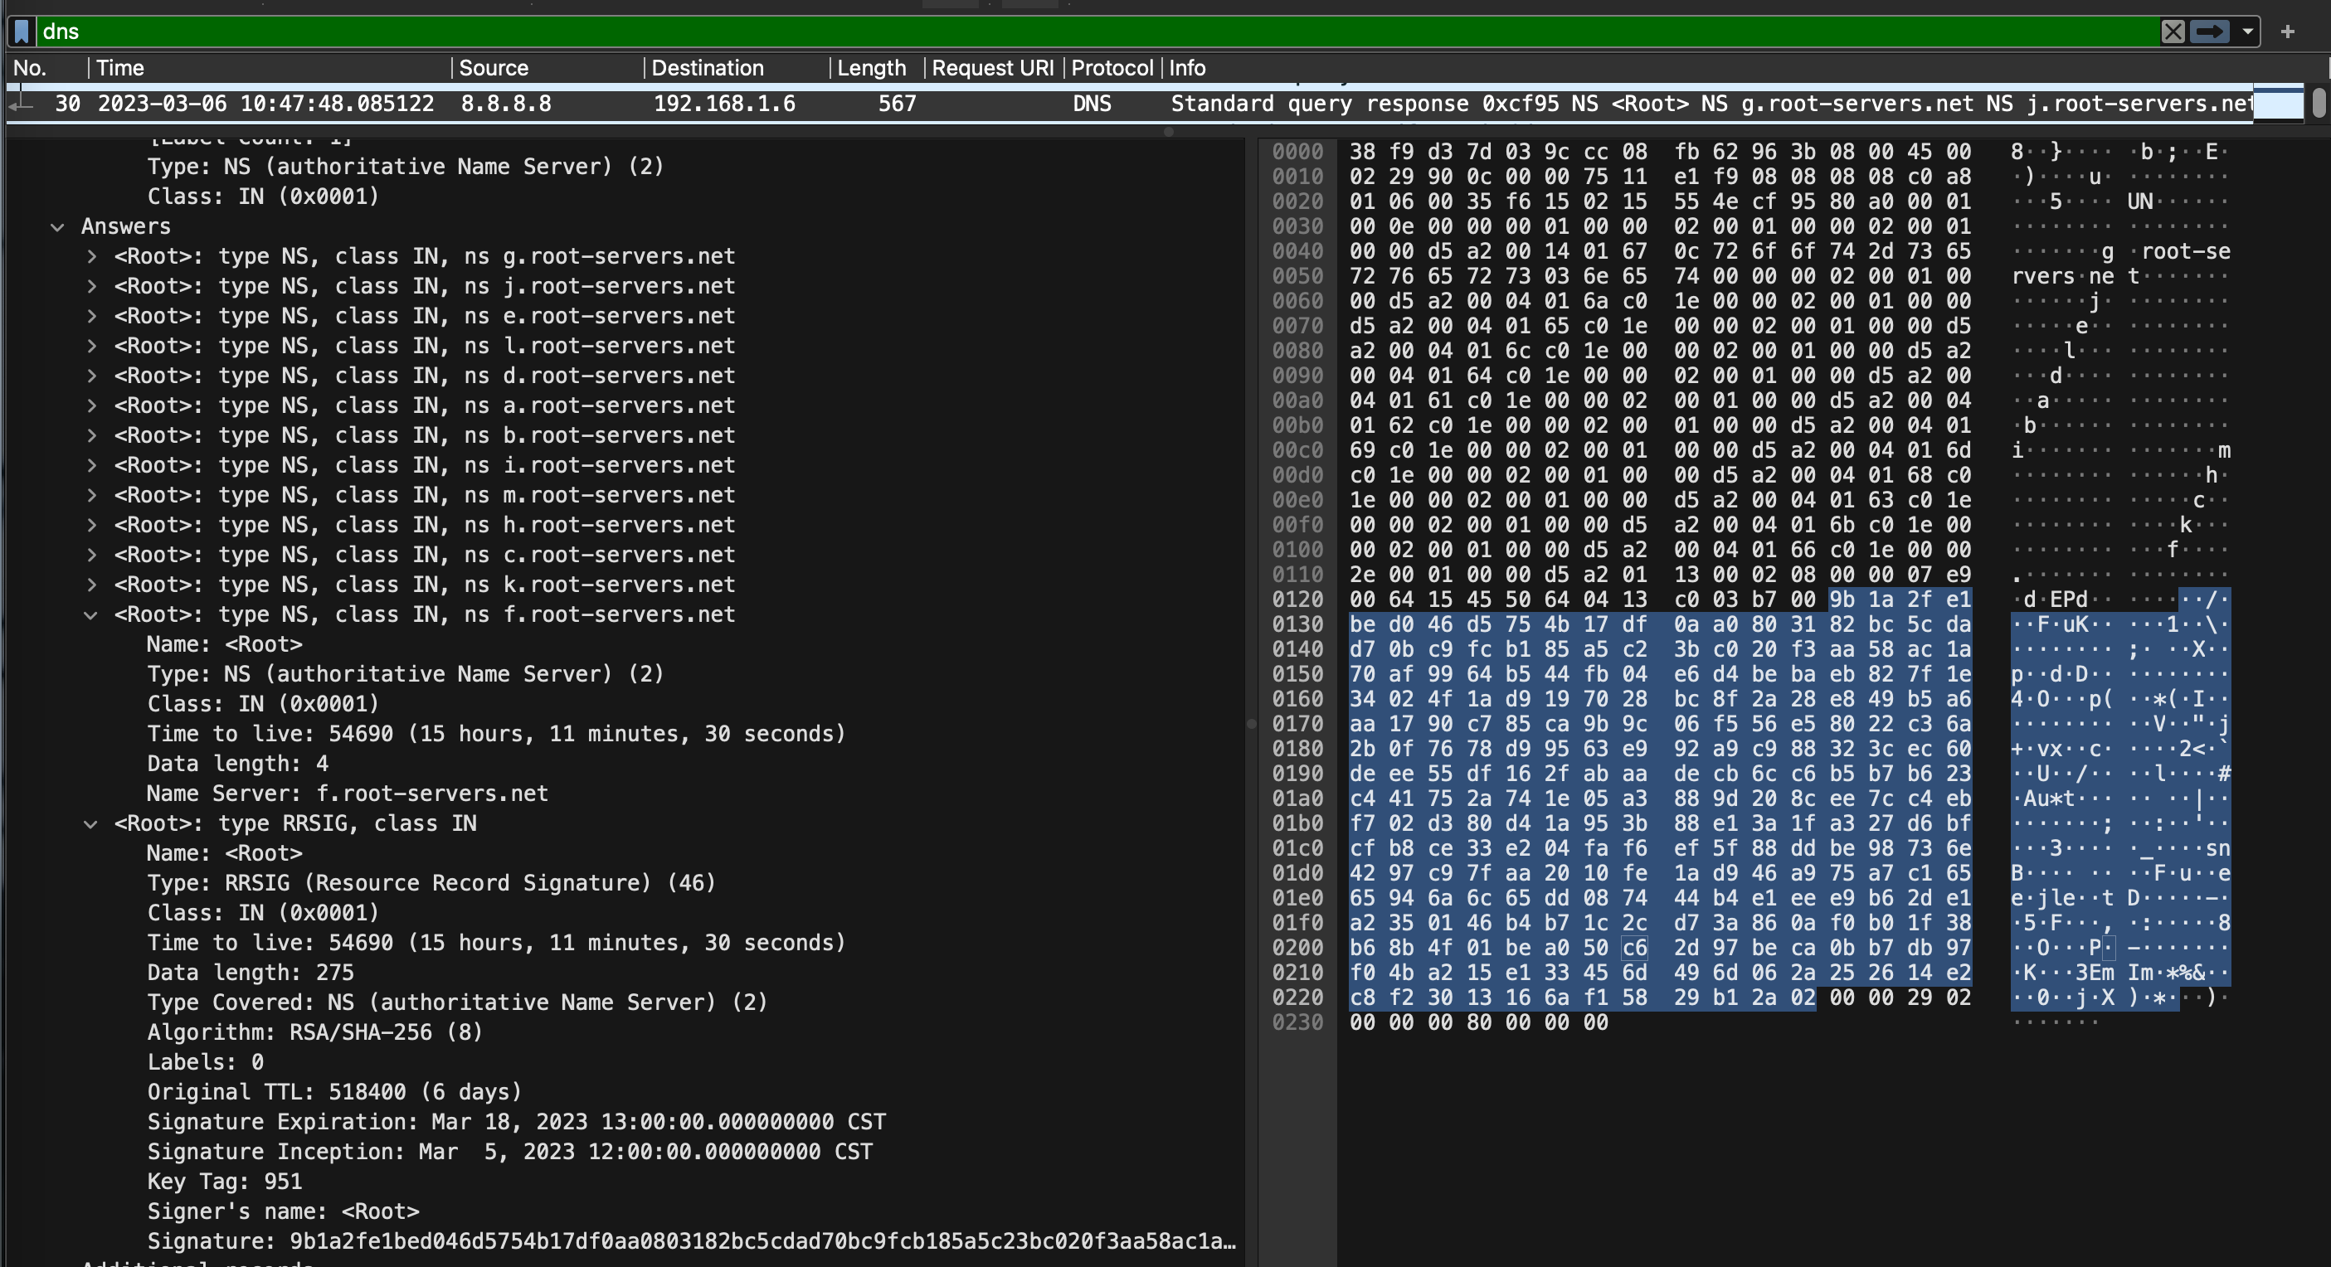The width and height of the screenshot is (2331, 1267).
Task: Expand the m.root-servers.net NS answer
Action: (x=91, y=496)
